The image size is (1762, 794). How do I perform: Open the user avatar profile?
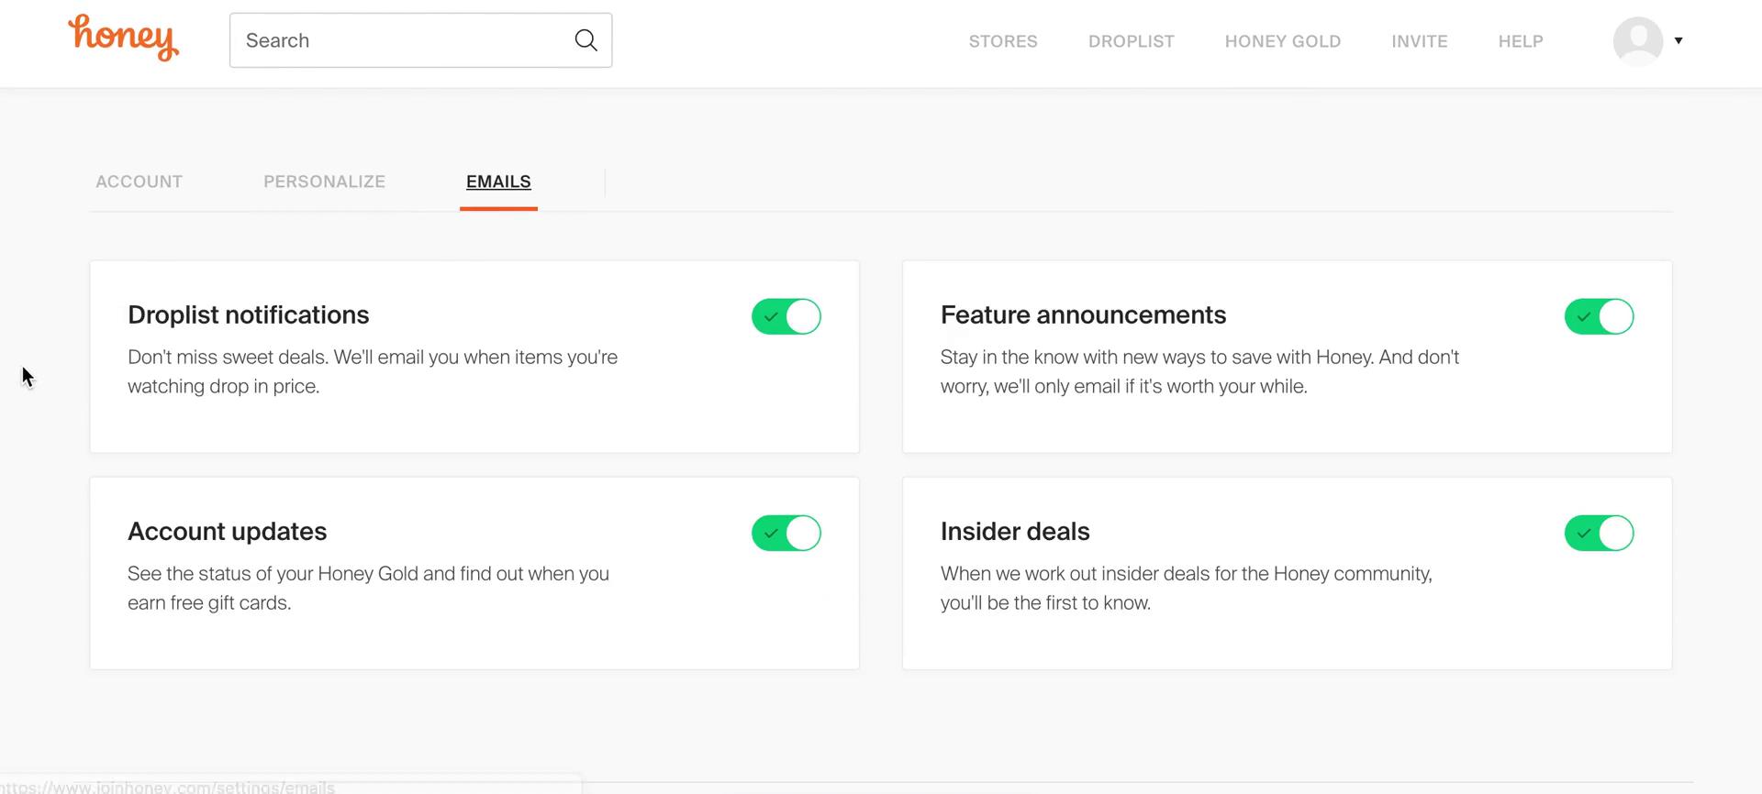pos(1638,41)
